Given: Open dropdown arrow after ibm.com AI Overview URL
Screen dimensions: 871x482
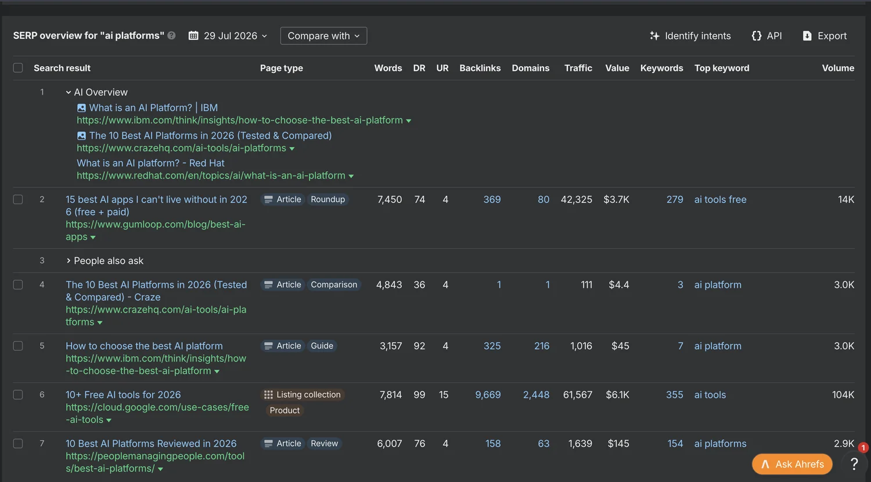Looking at the screenshot, I should 409,121.
